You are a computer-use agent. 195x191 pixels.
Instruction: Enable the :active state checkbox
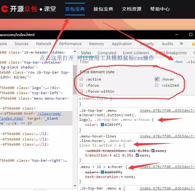[x=81, y=79]
